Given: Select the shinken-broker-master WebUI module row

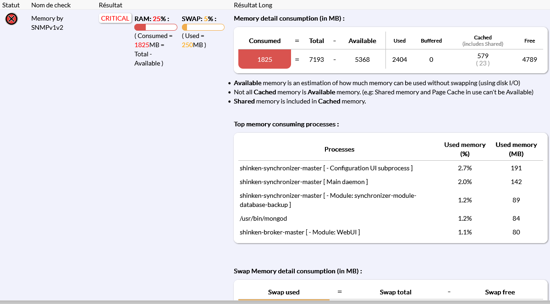Looking at the screenshot, I should pos(299,232).
